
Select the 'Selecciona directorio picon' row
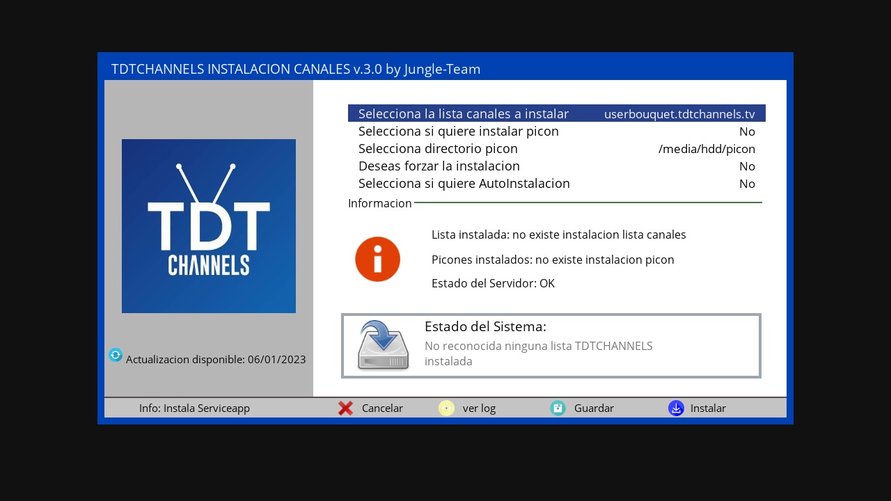[x=438, y=149]
